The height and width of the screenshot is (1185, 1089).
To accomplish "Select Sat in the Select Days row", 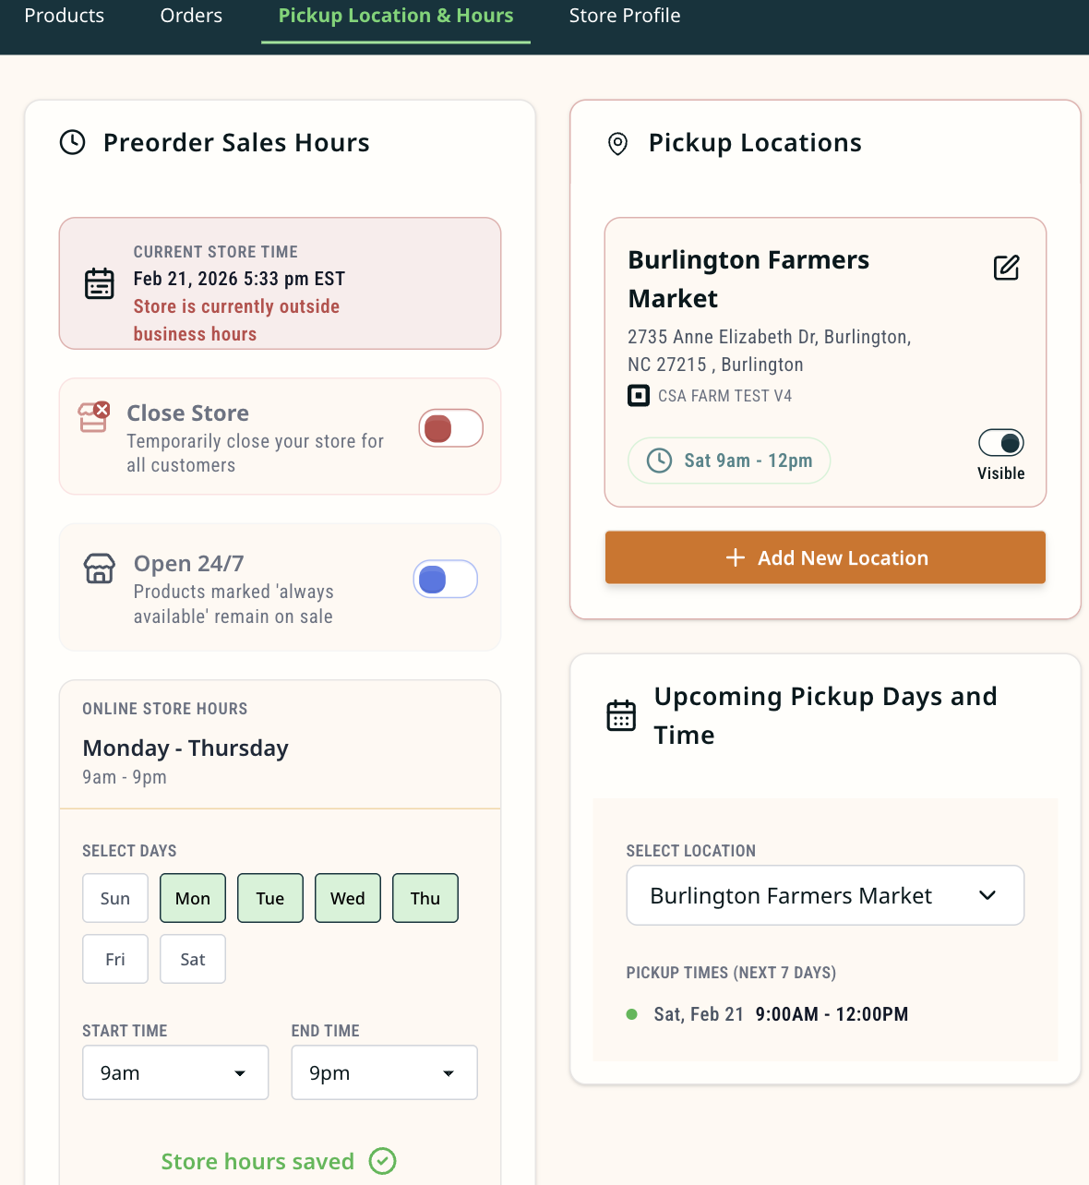I will [x=192, y=959].
